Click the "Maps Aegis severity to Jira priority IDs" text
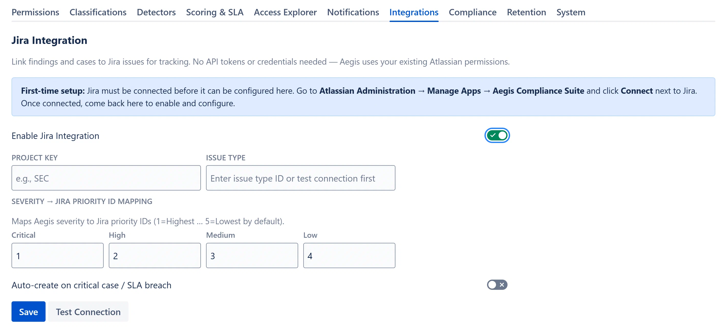The image size is (722, 334). [148, 221]
